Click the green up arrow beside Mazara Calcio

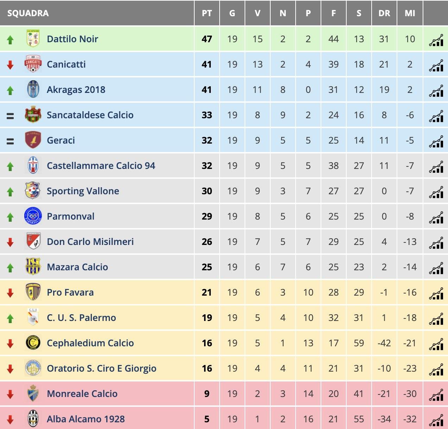tap(10, 268)
